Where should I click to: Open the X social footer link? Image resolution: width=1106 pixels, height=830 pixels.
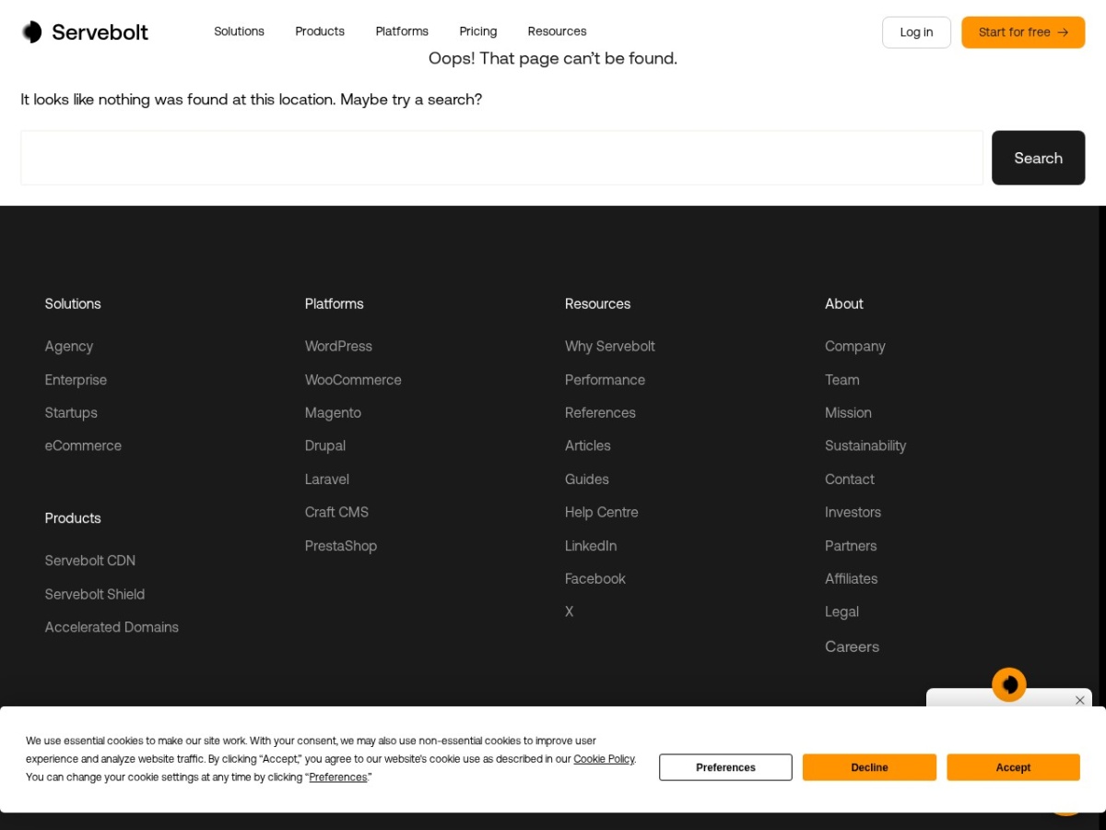pos(569,611)
